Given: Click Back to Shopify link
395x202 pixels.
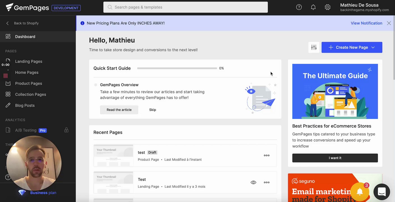Looking at the screenshot, I should click(x=26, y=23).
